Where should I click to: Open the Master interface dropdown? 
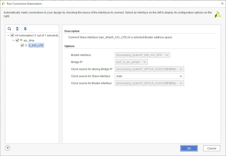coord(142,55)
